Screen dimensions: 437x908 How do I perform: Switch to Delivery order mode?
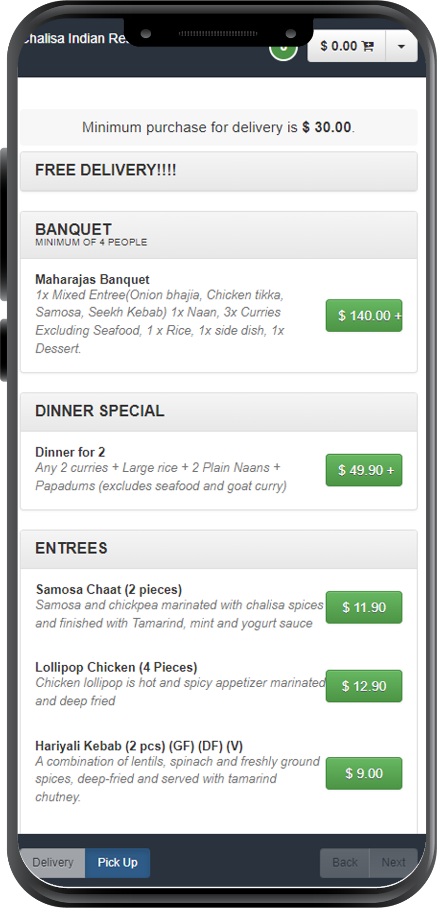[x=52, y=862]
